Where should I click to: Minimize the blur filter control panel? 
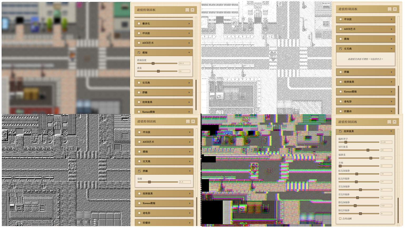click(x=187, y=10)
